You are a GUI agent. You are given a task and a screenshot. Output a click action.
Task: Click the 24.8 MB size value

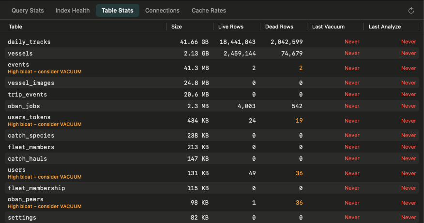[x=197, y=83]
